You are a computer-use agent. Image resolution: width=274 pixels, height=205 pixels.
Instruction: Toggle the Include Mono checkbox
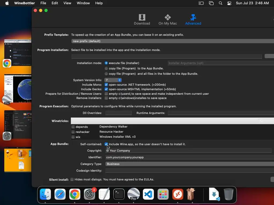point(106,85)
